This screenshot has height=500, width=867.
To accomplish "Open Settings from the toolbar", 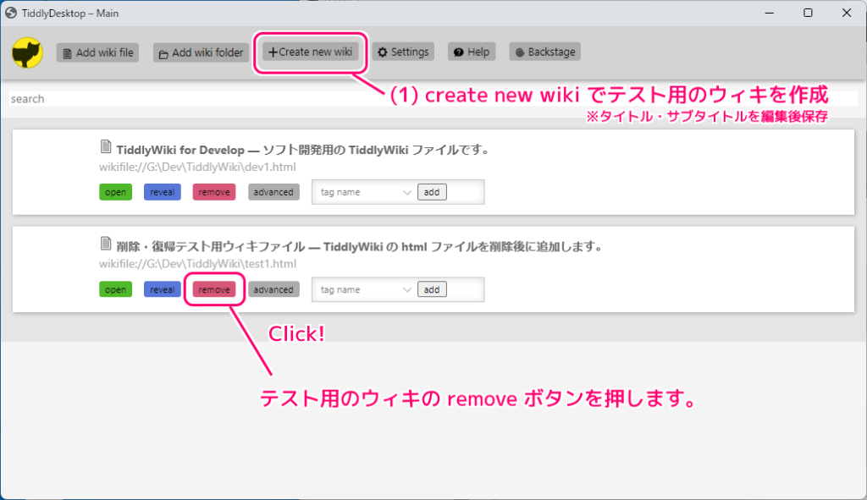I will (x=403, y=52).
